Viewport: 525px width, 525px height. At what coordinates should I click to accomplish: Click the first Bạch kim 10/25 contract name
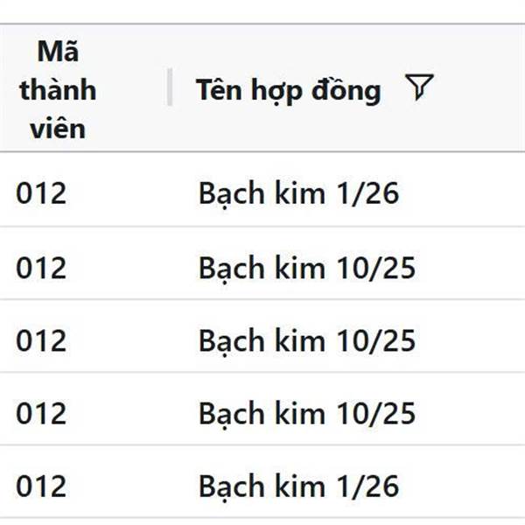coord(307,269)
